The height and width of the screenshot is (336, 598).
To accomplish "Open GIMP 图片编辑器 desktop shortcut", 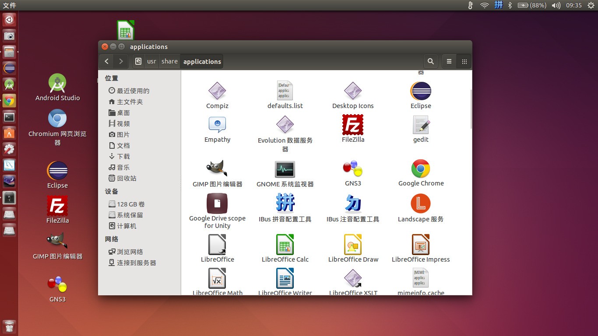I will coord(57,246).
